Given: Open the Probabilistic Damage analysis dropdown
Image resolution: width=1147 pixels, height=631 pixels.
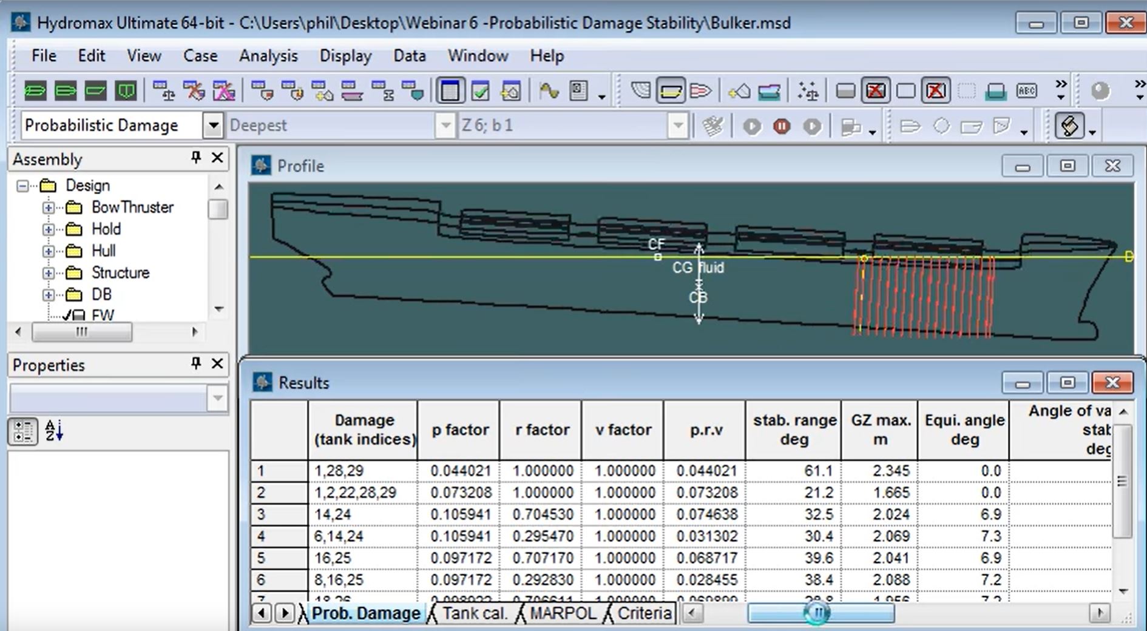Looking at the screenshot, I should click(x=213, y=126).
